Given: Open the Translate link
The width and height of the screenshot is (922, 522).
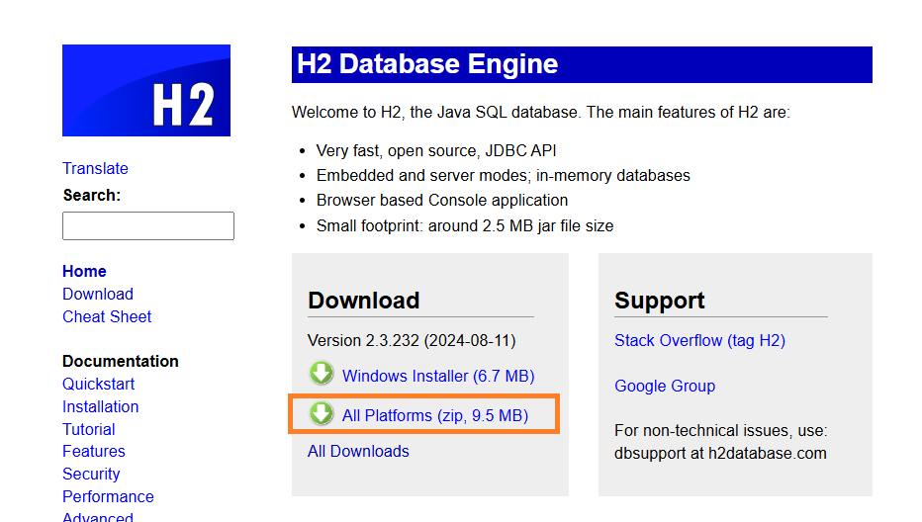Looking at the screenshot, I should (95, 168).
